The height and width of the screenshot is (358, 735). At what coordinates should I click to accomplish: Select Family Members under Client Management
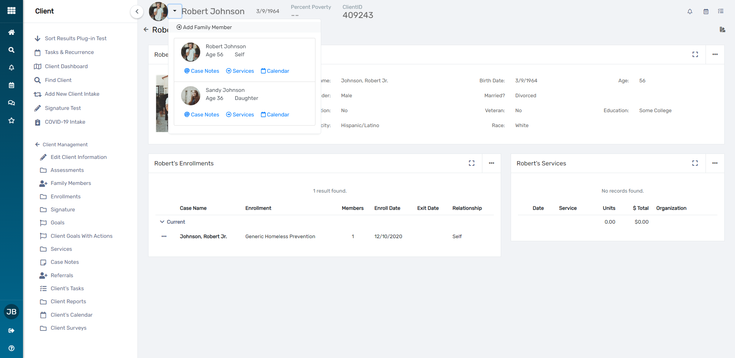click(70, 183)
